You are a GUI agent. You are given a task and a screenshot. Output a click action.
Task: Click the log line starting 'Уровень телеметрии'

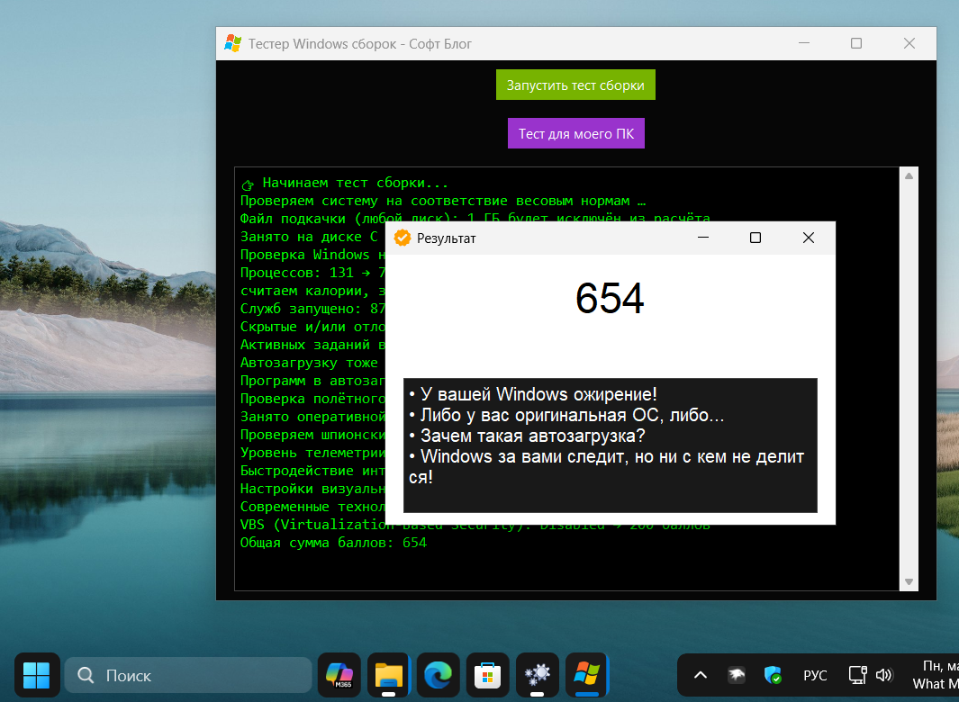[x=312, y=453]
